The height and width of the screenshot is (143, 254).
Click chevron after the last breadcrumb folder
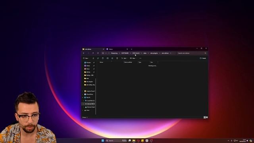[171, 53]
